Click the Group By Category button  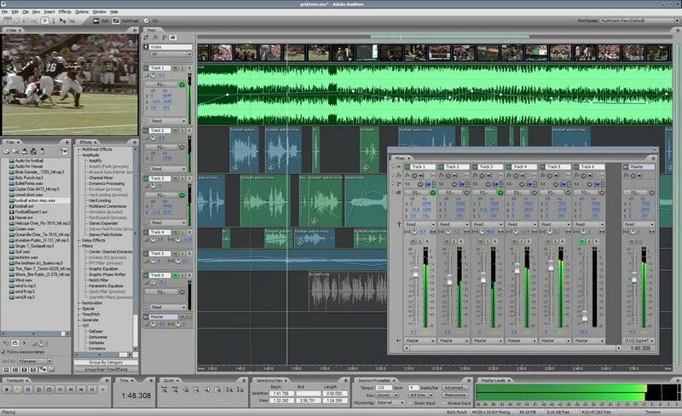pyautogui.click(x=106, y=362)
